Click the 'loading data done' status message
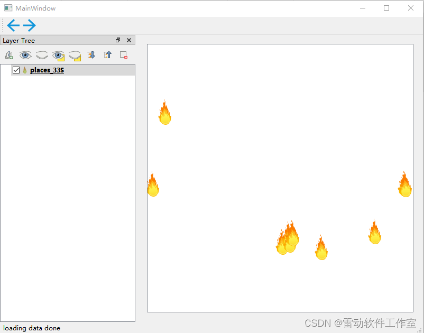 [x=32, y=328]
